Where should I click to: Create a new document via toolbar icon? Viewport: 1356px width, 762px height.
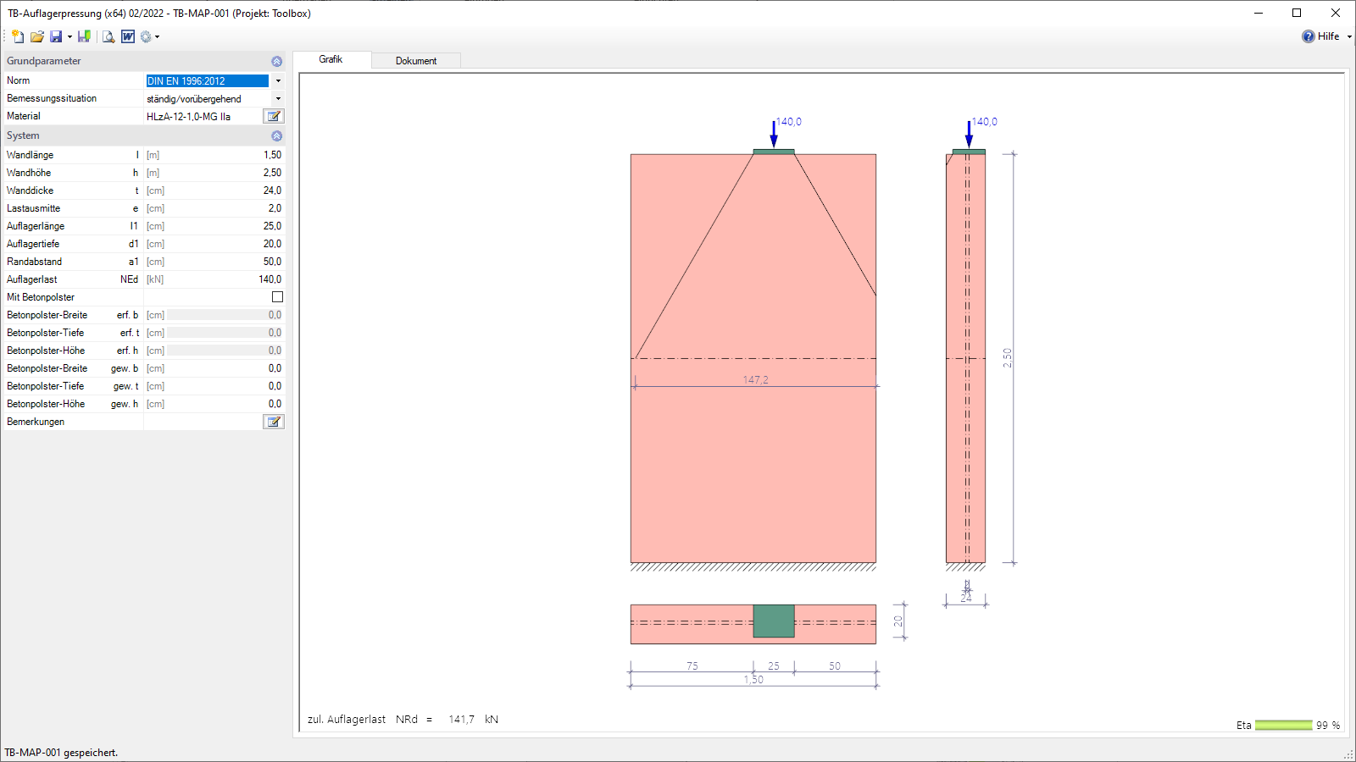[x=18, y=36]
